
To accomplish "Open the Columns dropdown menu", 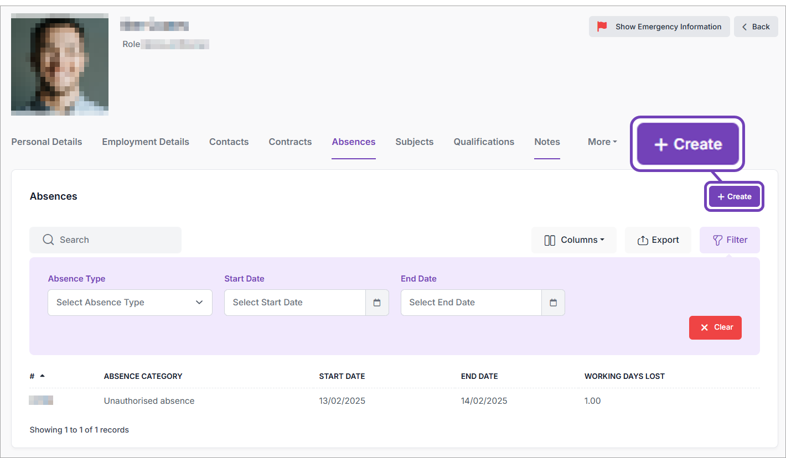I will point(574,240).
